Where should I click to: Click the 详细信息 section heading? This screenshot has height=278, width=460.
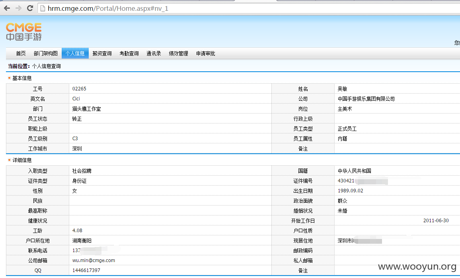tap(22, 160)
